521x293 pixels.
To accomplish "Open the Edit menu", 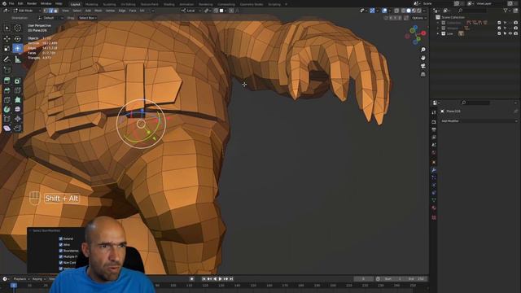I will pos(20,3).
